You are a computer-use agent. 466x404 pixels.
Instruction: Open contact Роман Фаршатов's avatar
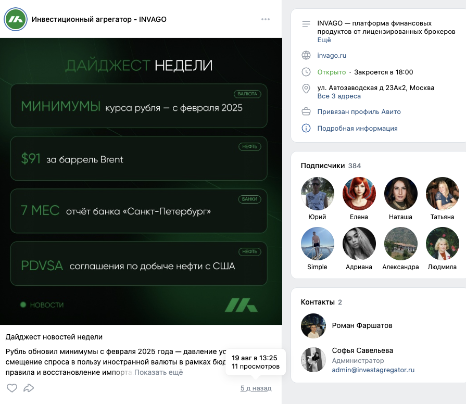coord(313,326)
